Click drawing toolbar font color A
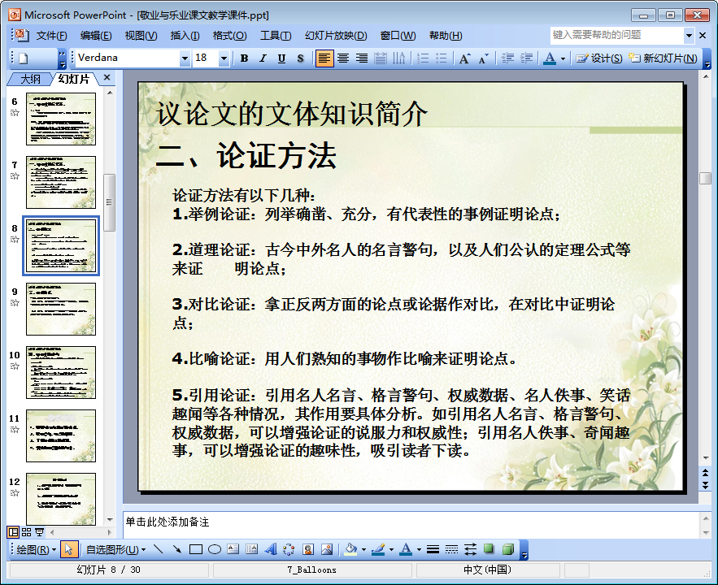The width and height of the screenshot is (718, 585). click(406, 549)
